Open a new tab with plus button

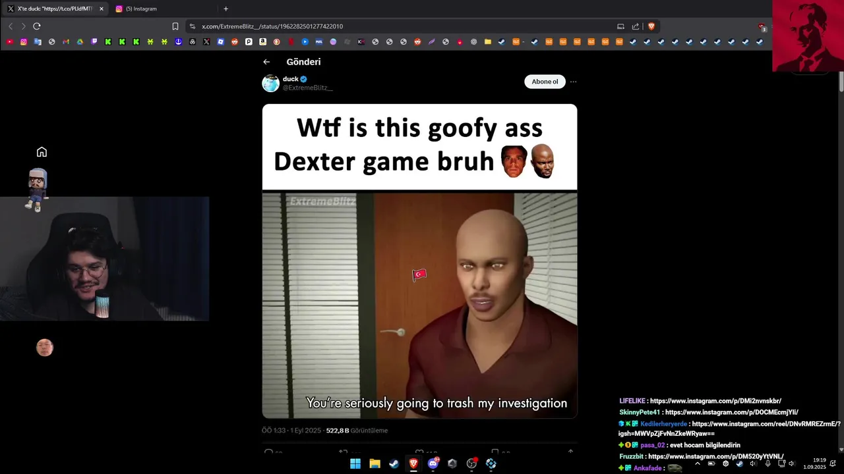point(226,9)
